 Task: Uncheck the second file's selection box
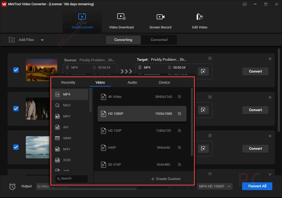pos(16,109)
